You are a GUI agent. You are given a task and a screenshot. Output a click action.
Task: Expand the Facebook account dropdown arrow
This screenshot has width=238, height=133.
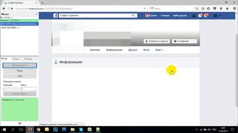tap(220, 16)
